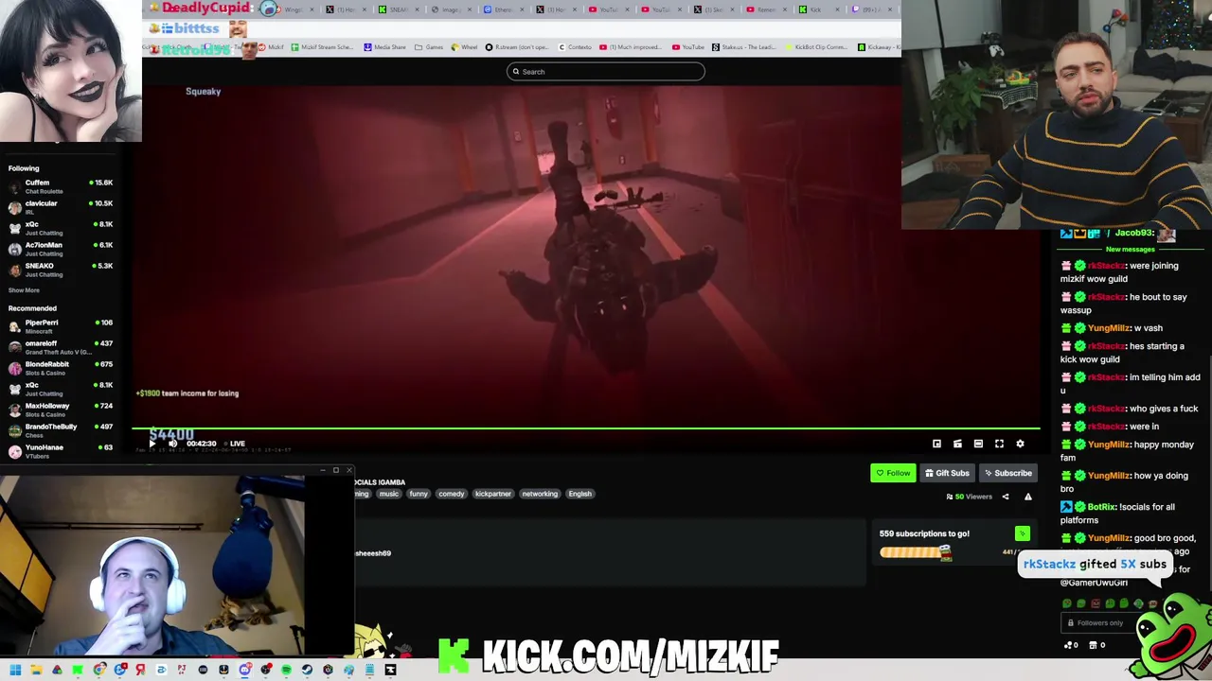
Task: Select the kickpartner stream tag
Action: coord(493,494)
